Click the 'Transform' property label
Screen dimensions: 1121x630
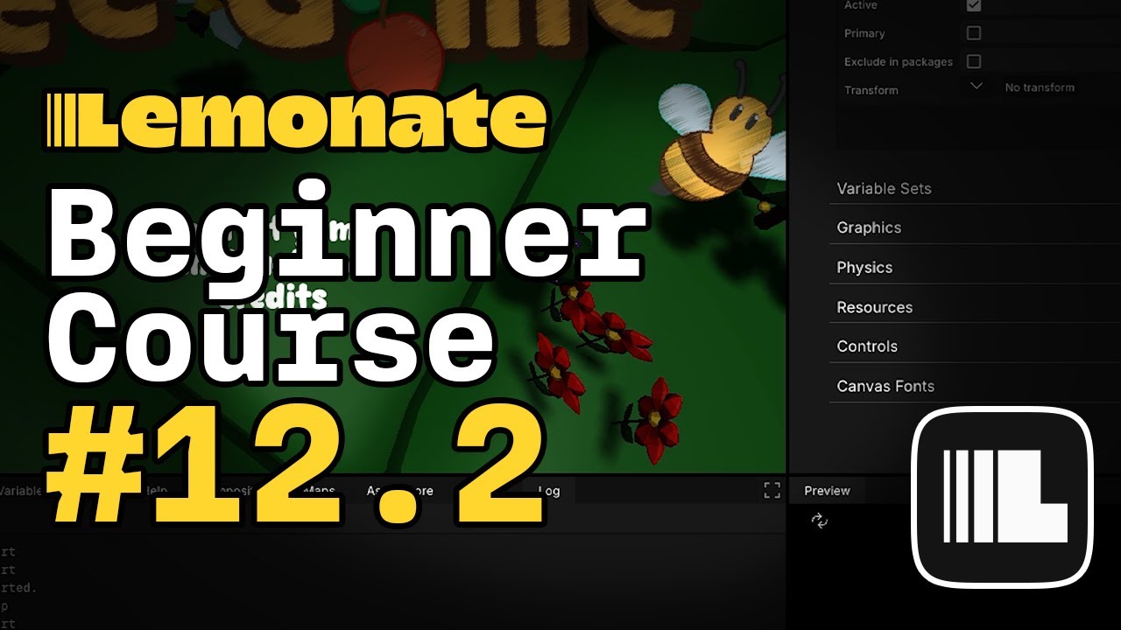871,90
